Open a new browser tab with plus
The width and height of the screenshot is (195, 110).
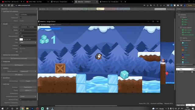click(125, 2)
